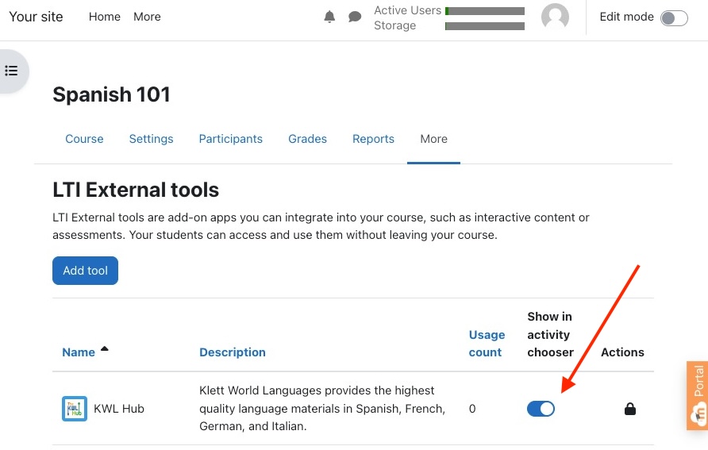Click the Your site brand title
Image resolution: width=708 pixels, height=450 pixels.
[36, 17]
